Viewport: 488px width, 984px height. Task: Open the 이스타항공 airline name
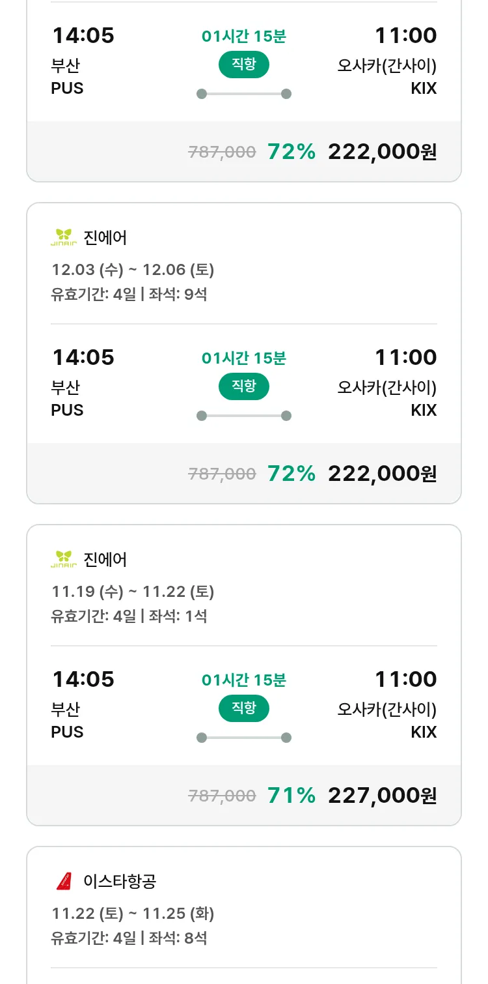(x=120, y=882)
